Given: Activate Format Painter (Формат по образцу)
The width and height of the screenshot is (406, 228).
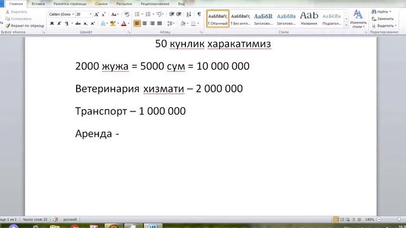Looking at the screenshot, I should (25, 25).
